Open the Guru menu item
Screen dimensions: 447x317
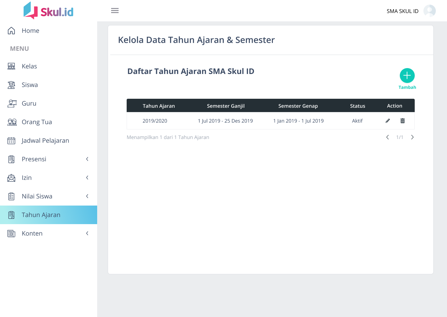coord(29,103)
